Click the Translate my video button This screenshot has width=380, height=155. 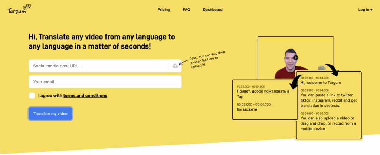[50, 113]
